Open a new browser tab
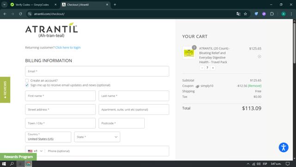296x167 pixels. coord(115,5)
